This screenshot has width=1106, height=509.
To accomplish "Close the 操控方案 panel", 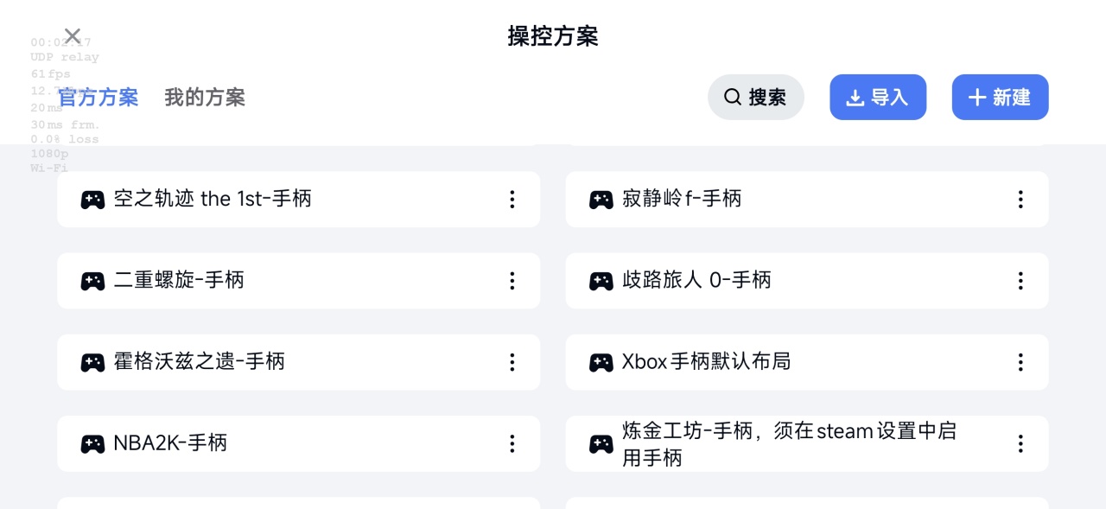I will [73, 36].
